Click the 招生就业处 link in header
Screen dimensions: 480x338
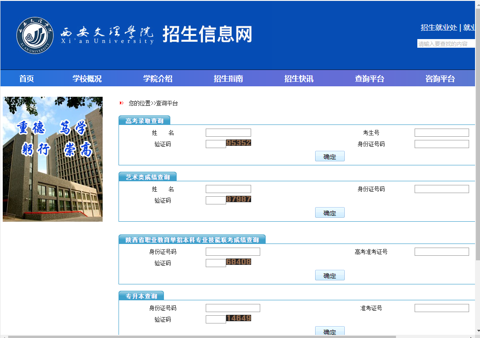pyautogui.click(x=439, y=28)
